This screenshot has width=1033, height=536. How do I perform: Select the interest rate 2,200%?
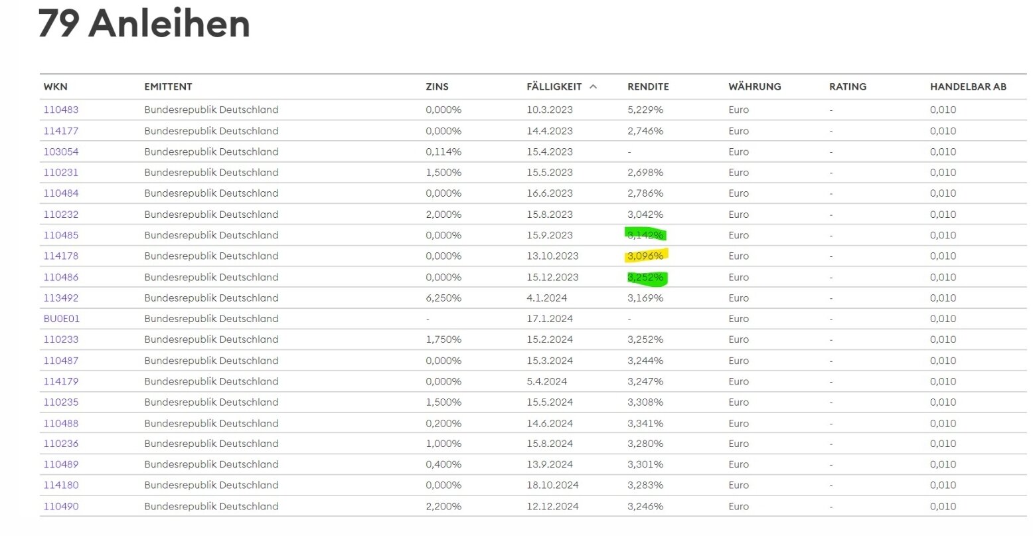(x=443, y=506)
